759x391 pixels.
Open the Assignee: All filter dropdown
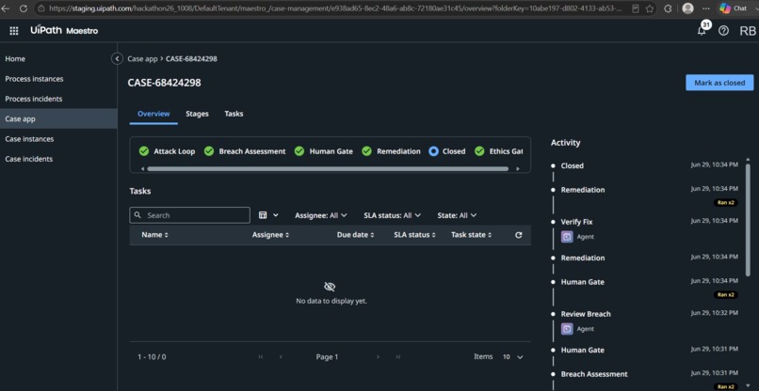[321, 215]
